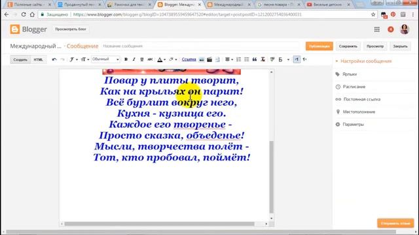Toggle underline formatting
The height and width of the screenshot is (235, 419).
pos(142,59)
